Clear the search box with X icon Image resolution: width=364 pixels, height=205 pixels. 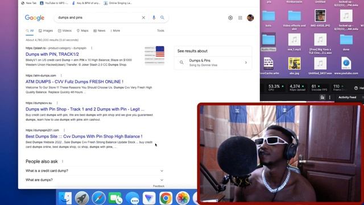[143, 18]
